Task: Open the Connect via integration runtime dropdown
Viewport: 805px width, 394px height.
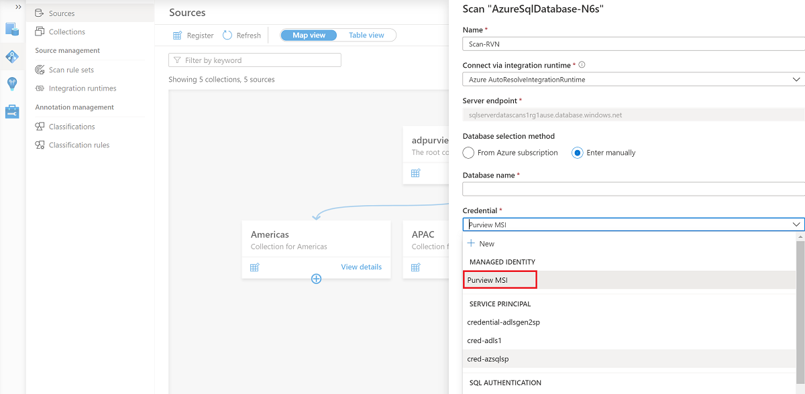Action: (x=796, y=78)
